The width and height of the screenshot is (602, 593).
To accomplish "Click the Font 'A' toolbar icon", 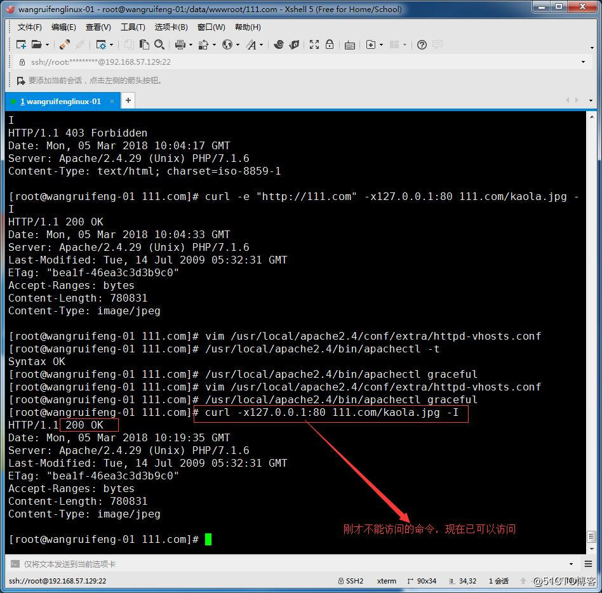I will pyautogui.click(x=251, y=45).
